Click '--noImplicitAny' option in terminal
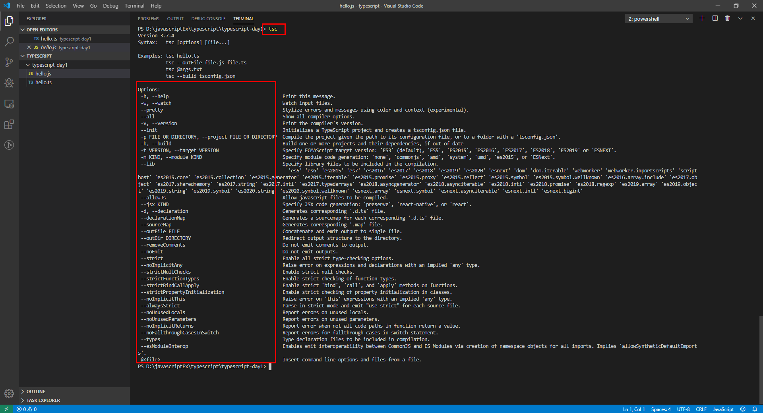The image size is (763, 413). 162,265
